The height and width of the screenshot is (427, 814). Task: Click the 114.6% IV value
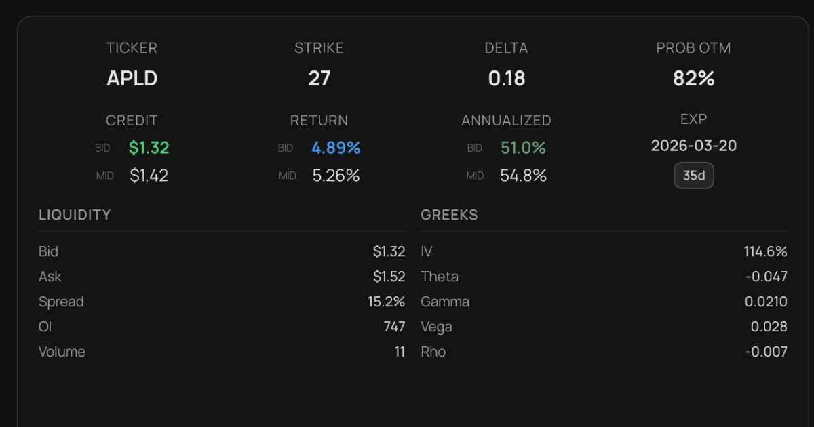coord(765,251)
